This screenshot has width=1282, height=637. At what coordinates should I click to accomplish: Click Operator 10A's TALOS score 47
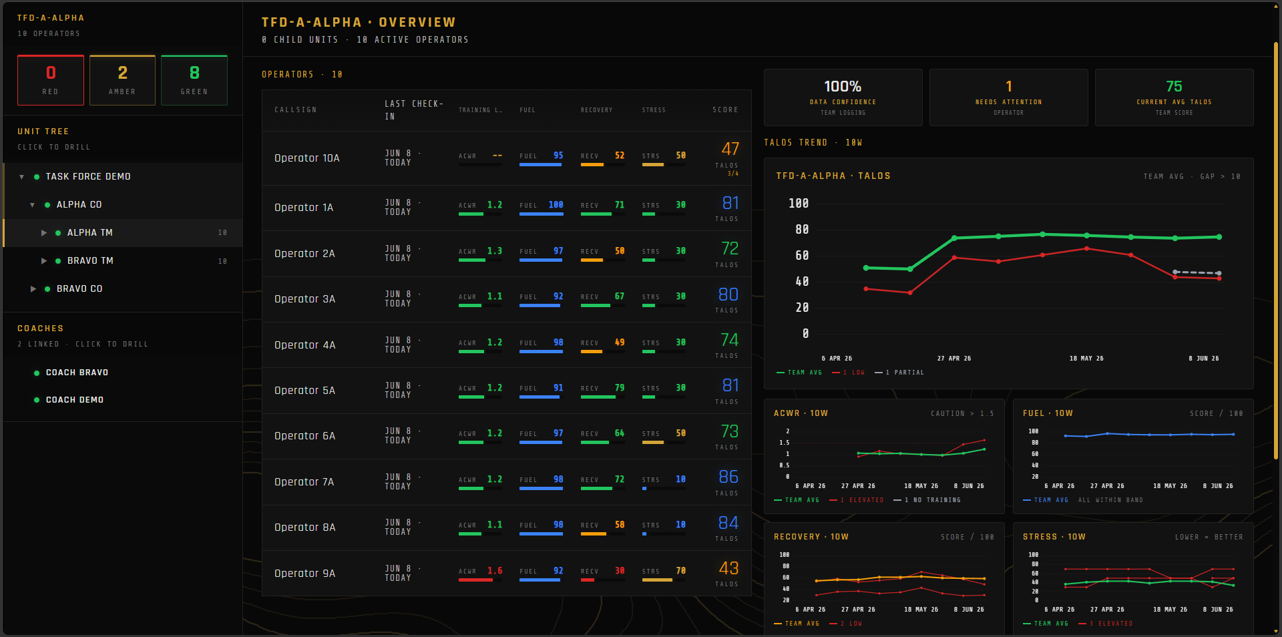730,149
